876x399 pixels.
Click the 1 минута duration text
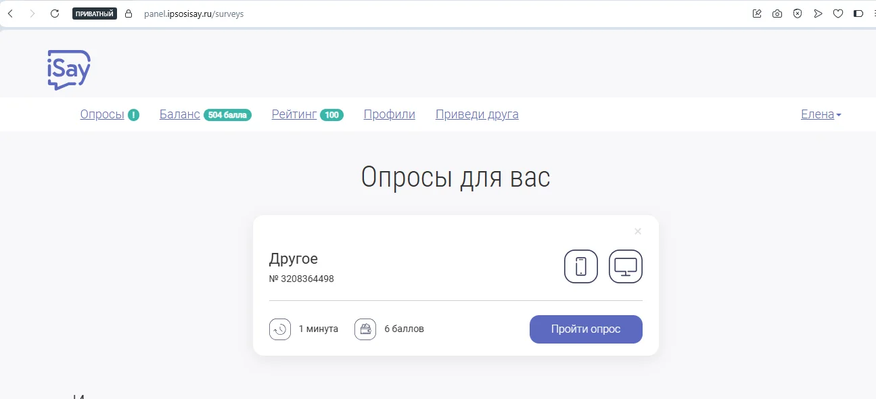coord(319,329)
